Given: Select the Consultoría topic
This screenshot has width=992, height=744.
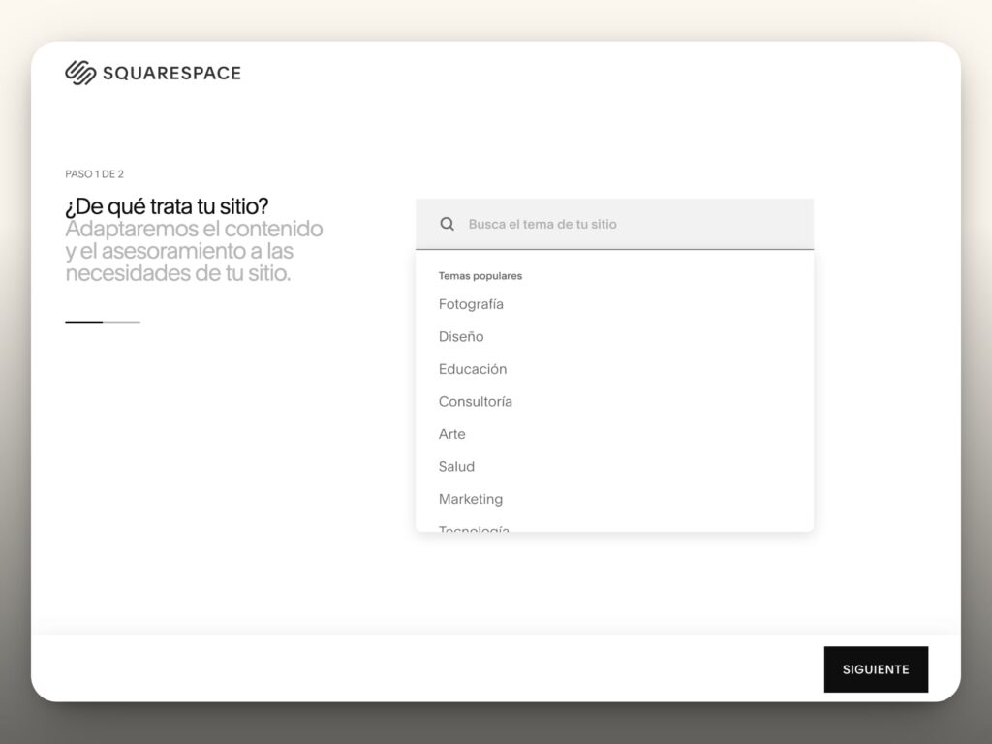Looking at the screenshot, I should [x=476, y=402].
